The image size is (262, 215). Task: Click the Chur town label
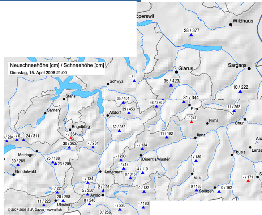click(x=239, y=123)
